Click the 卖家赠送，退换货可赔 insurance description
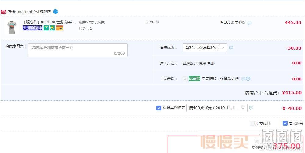Screen dimensions: 305x153 pos(220,79)
